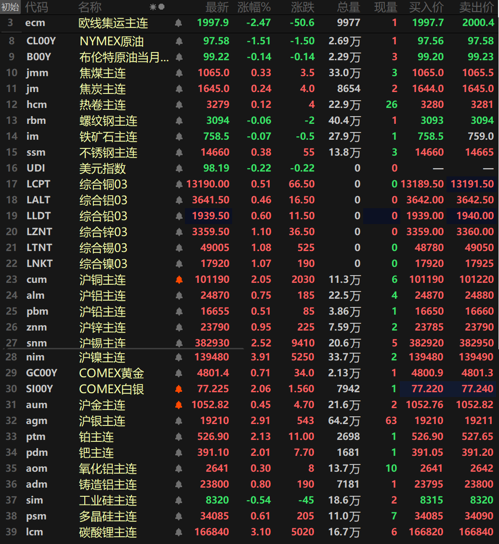Click the circle dot icon in header
Screen dimensions: 499x544
coord(161,7)
